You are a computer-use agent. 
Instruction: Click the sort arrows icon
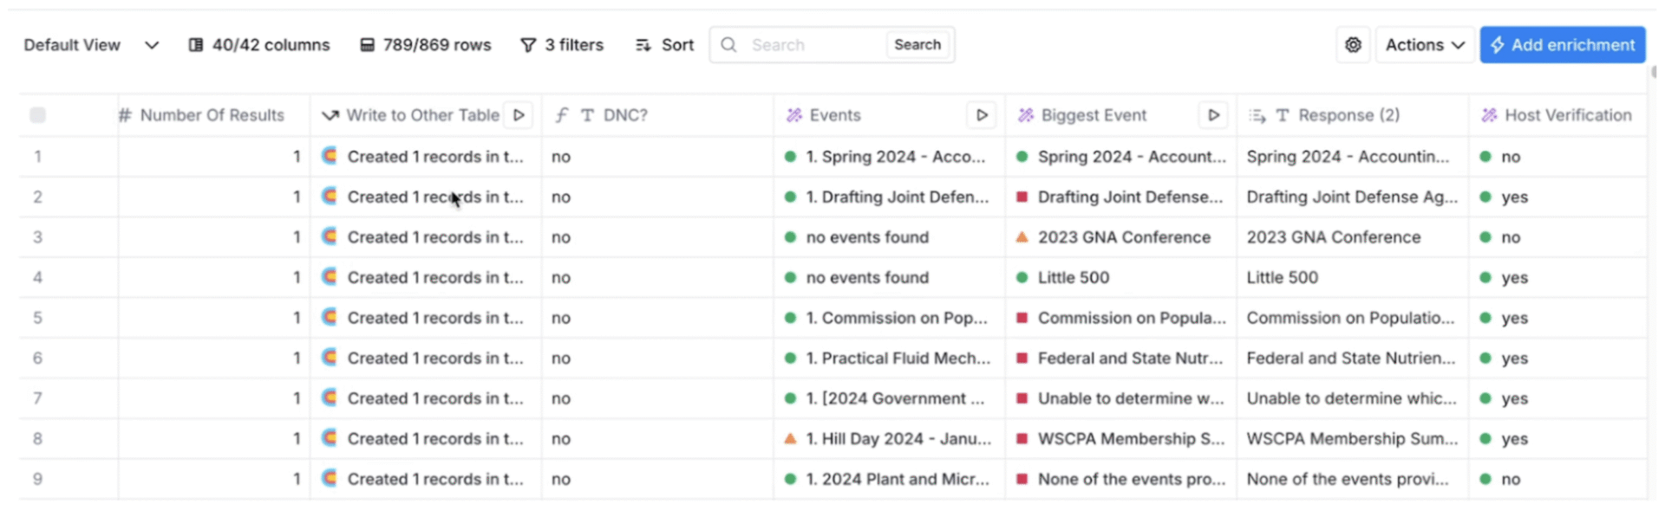point(643,45)
